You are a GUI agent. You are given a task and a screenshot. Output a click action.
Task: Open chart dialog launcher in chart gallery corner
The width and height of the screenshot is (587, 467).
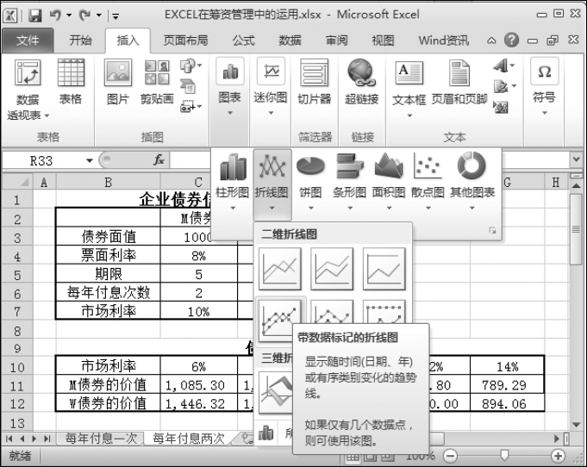(493, 230)
